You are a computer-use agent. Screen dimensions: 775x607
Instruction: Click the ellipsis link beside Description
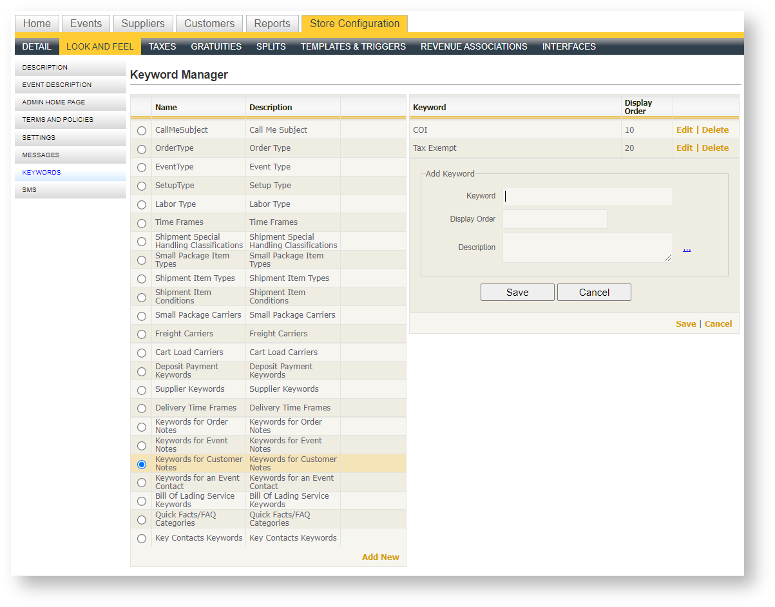pos(687,249)
